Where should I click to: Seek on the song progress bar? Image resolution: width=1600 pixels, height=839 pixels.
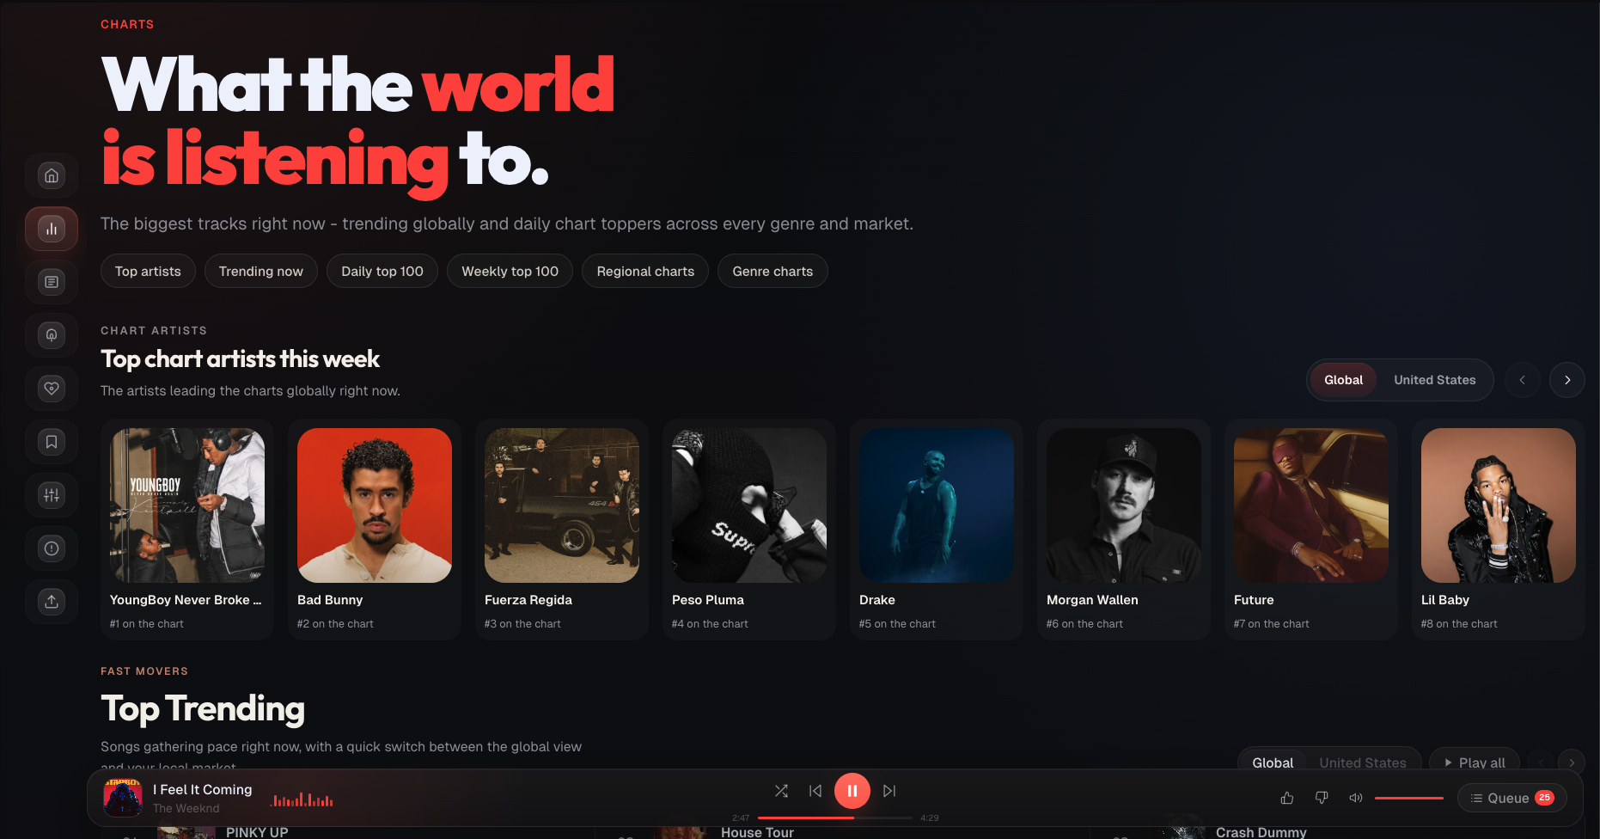[834, 818]
